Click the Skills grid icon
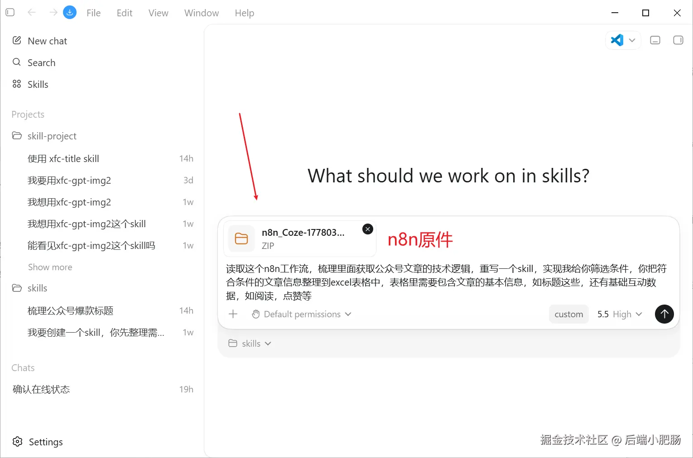693x458 pixels. point(17,84)
